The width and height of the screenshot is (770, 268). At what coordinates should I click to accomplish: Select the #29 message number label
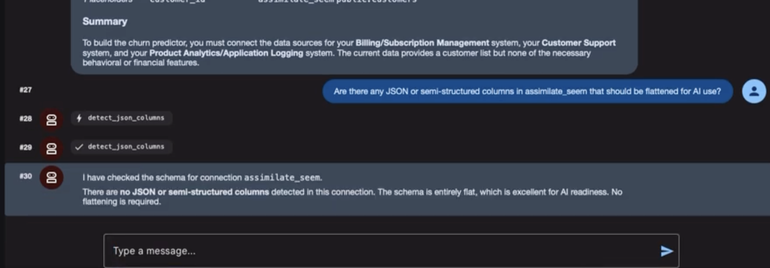pos(26,147)
